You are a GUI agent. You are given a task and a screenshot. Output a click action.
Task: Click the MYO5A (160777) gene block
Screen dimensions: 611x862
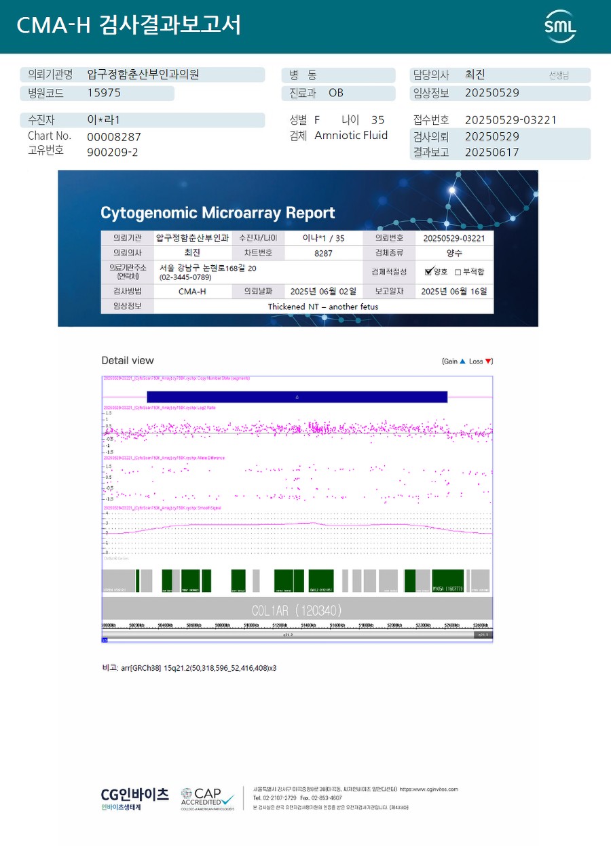pyautogui.click(x=448, y=581)
